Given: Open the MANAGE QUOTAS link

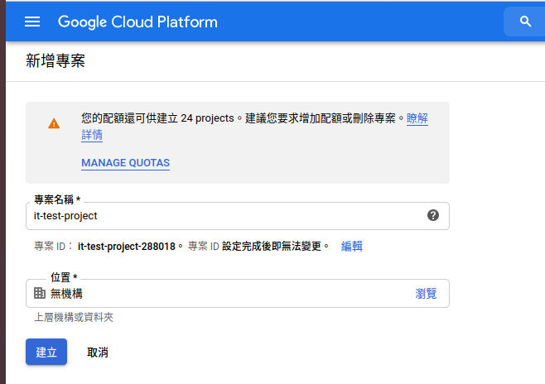Looking at the screenshot, I should tap(125, 163).
